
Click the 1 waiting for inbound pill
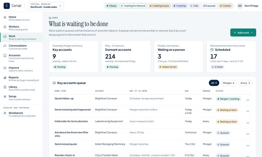[133, 6]
